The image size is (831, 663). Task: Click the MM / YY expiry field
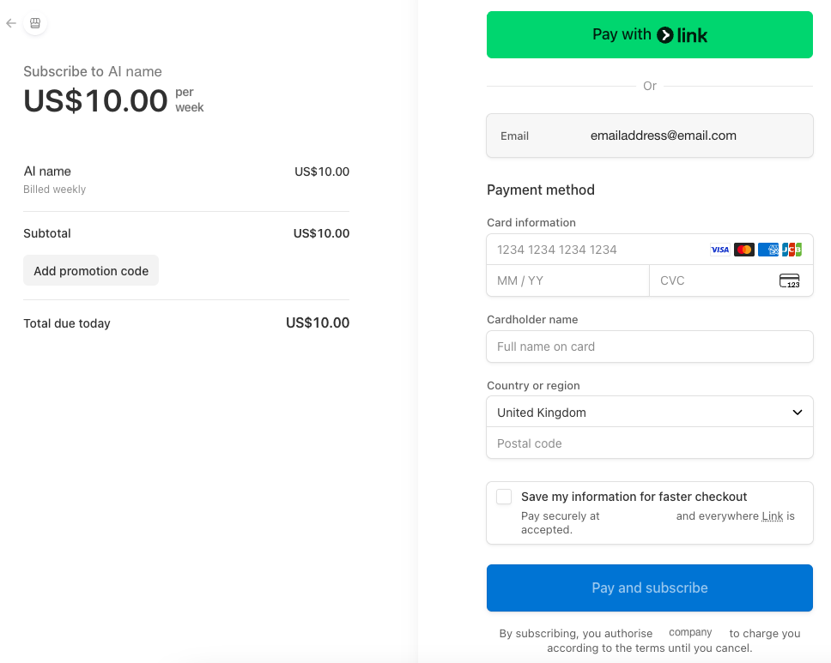coord(567,280)
